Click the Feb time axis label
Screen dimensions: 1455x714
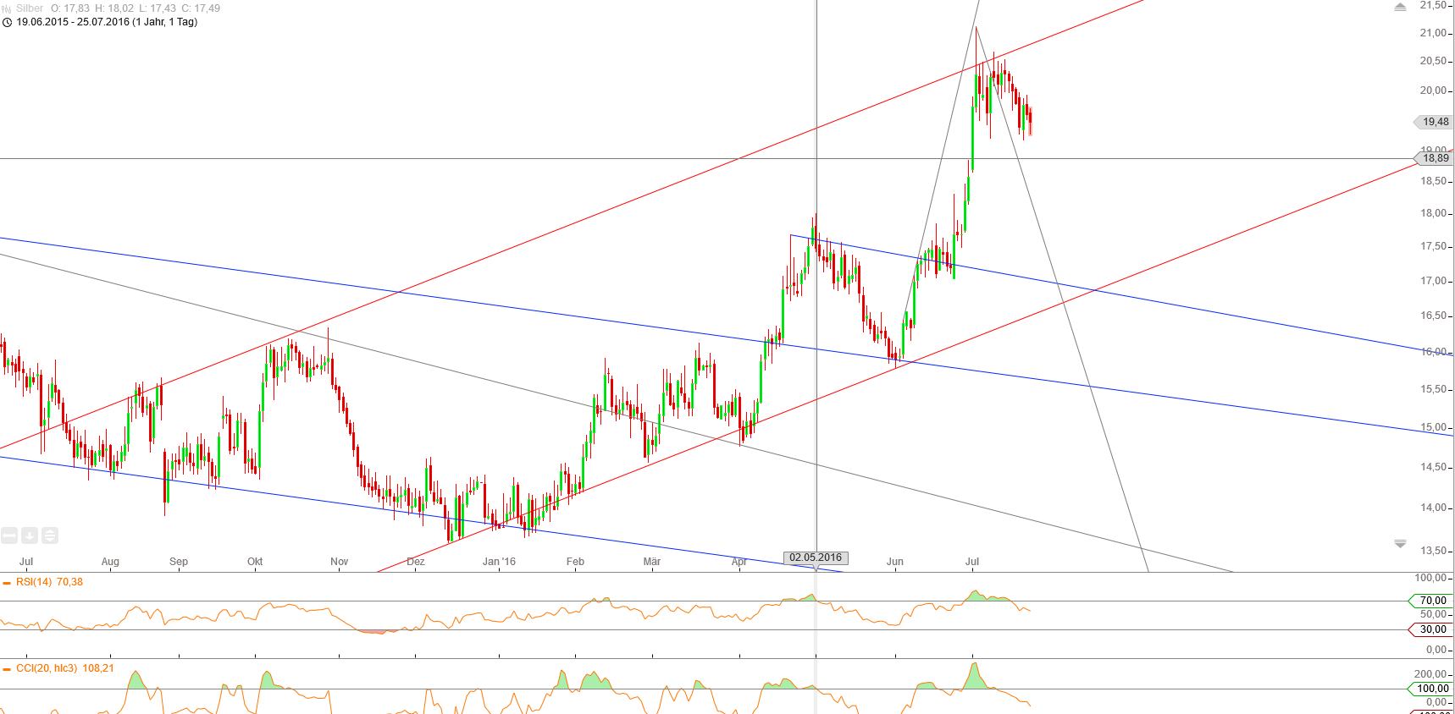(x=575, y=562)
